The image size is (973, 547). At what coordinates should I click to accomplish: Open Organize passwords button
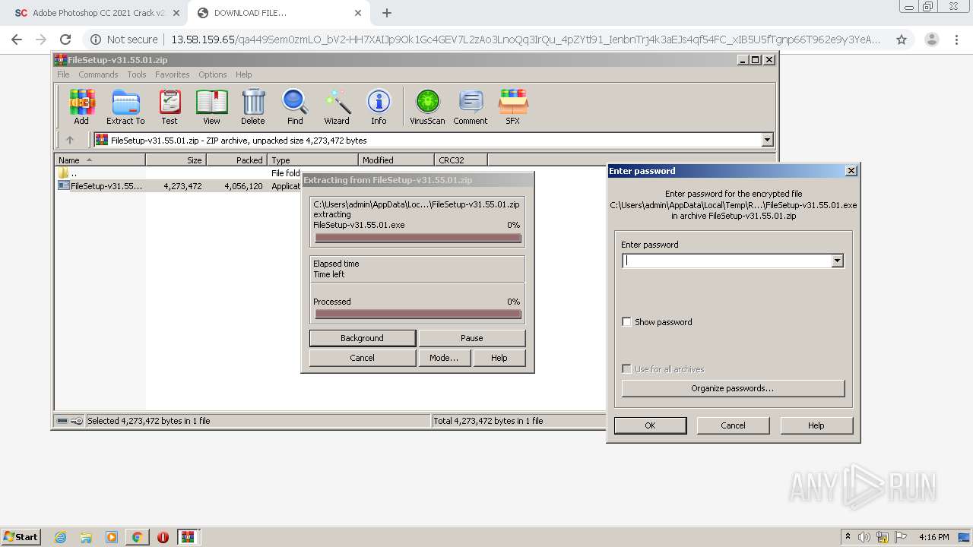point(733,388)
